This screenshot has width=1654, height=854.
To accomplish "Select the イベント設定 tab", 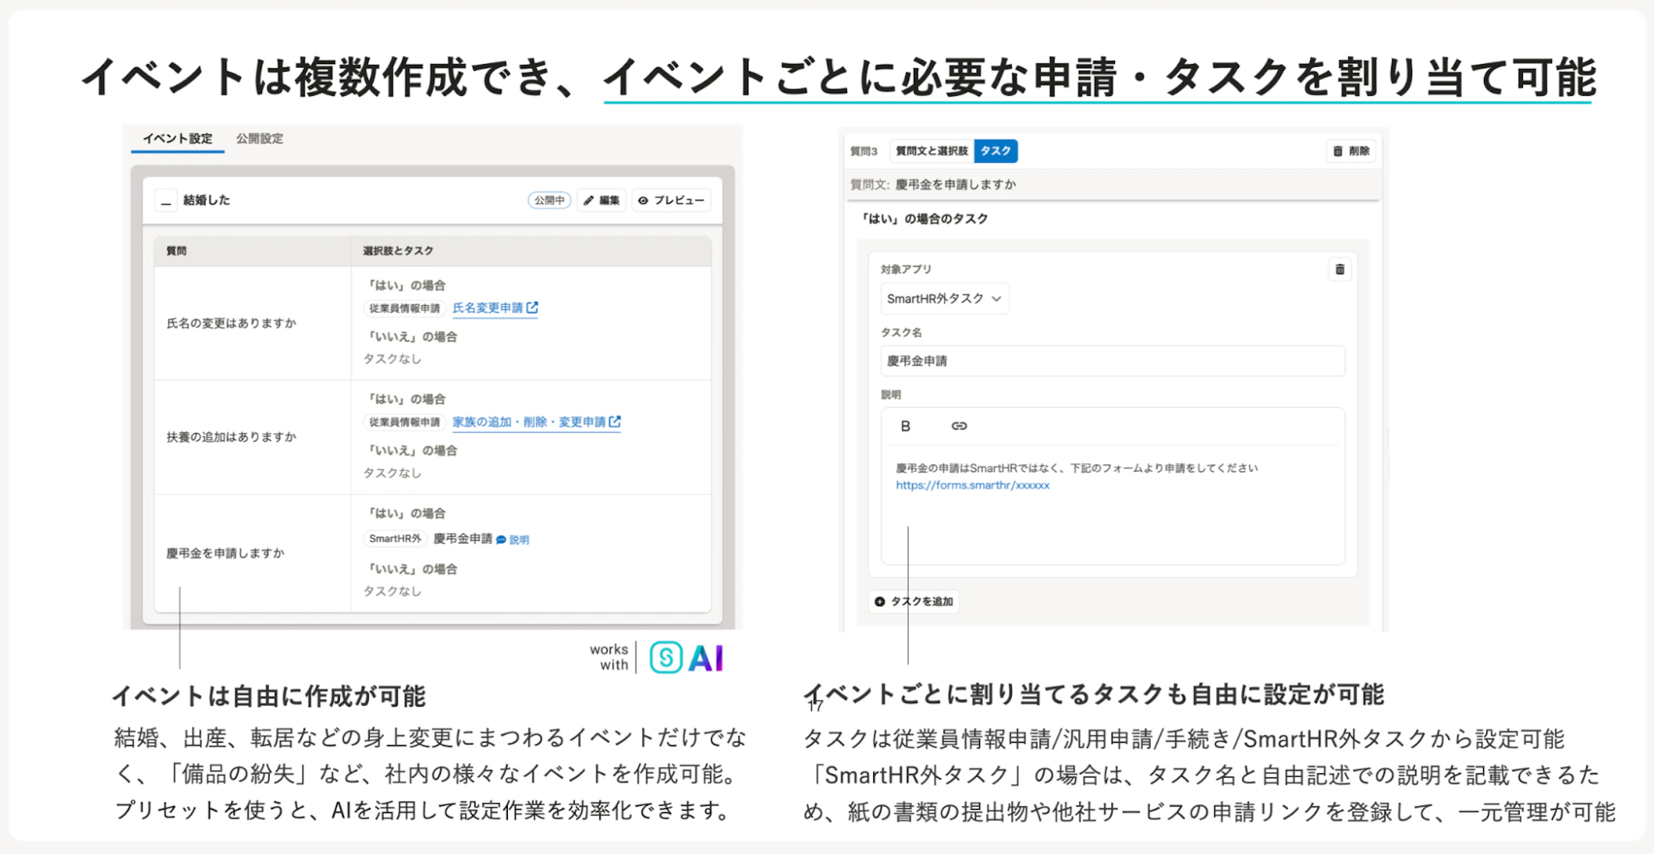I will point(177,138).
